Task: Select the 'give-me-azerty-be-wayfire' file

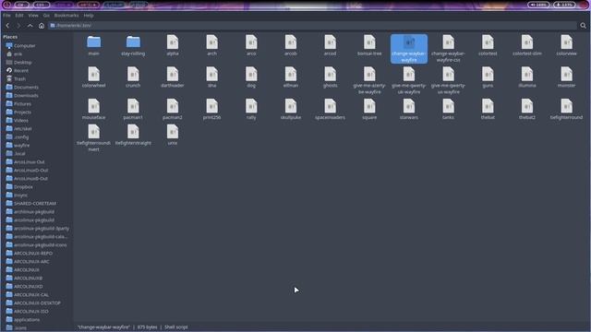Action: tap(369, 80)
